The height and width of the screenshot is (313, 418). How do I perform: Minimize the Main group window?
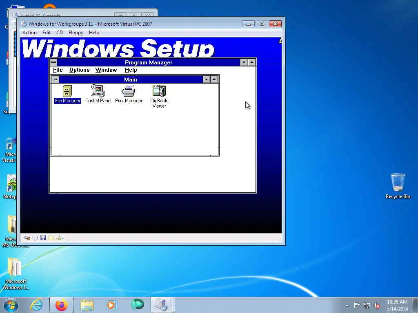(x=206, y=79)
